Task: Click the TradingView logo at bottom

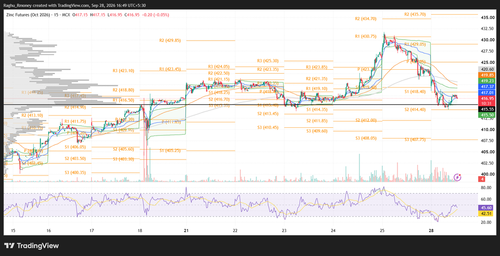Action: (32, 246)
